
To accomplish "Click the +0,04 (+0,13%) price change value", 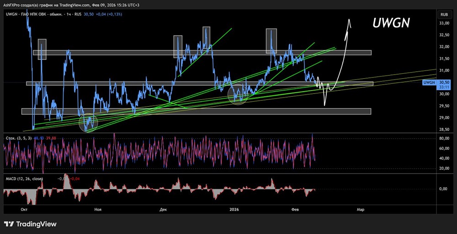I will (110, 14).
